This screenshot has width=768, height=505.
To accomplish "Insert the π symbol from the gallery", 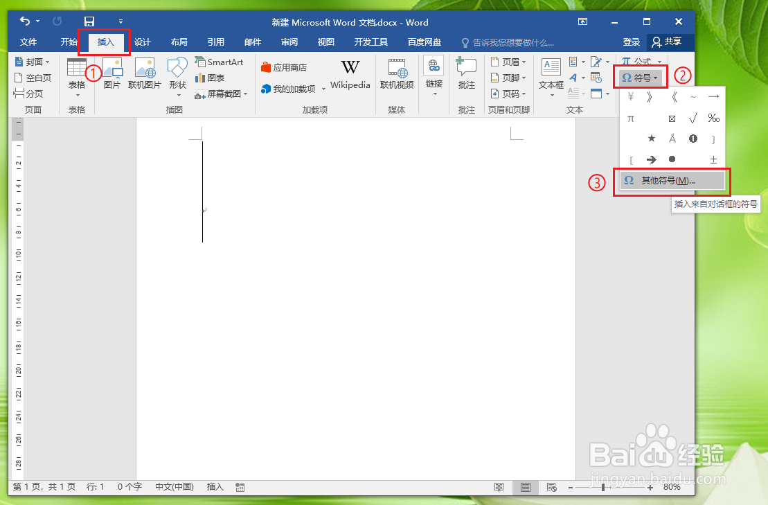I will point(631,118).
